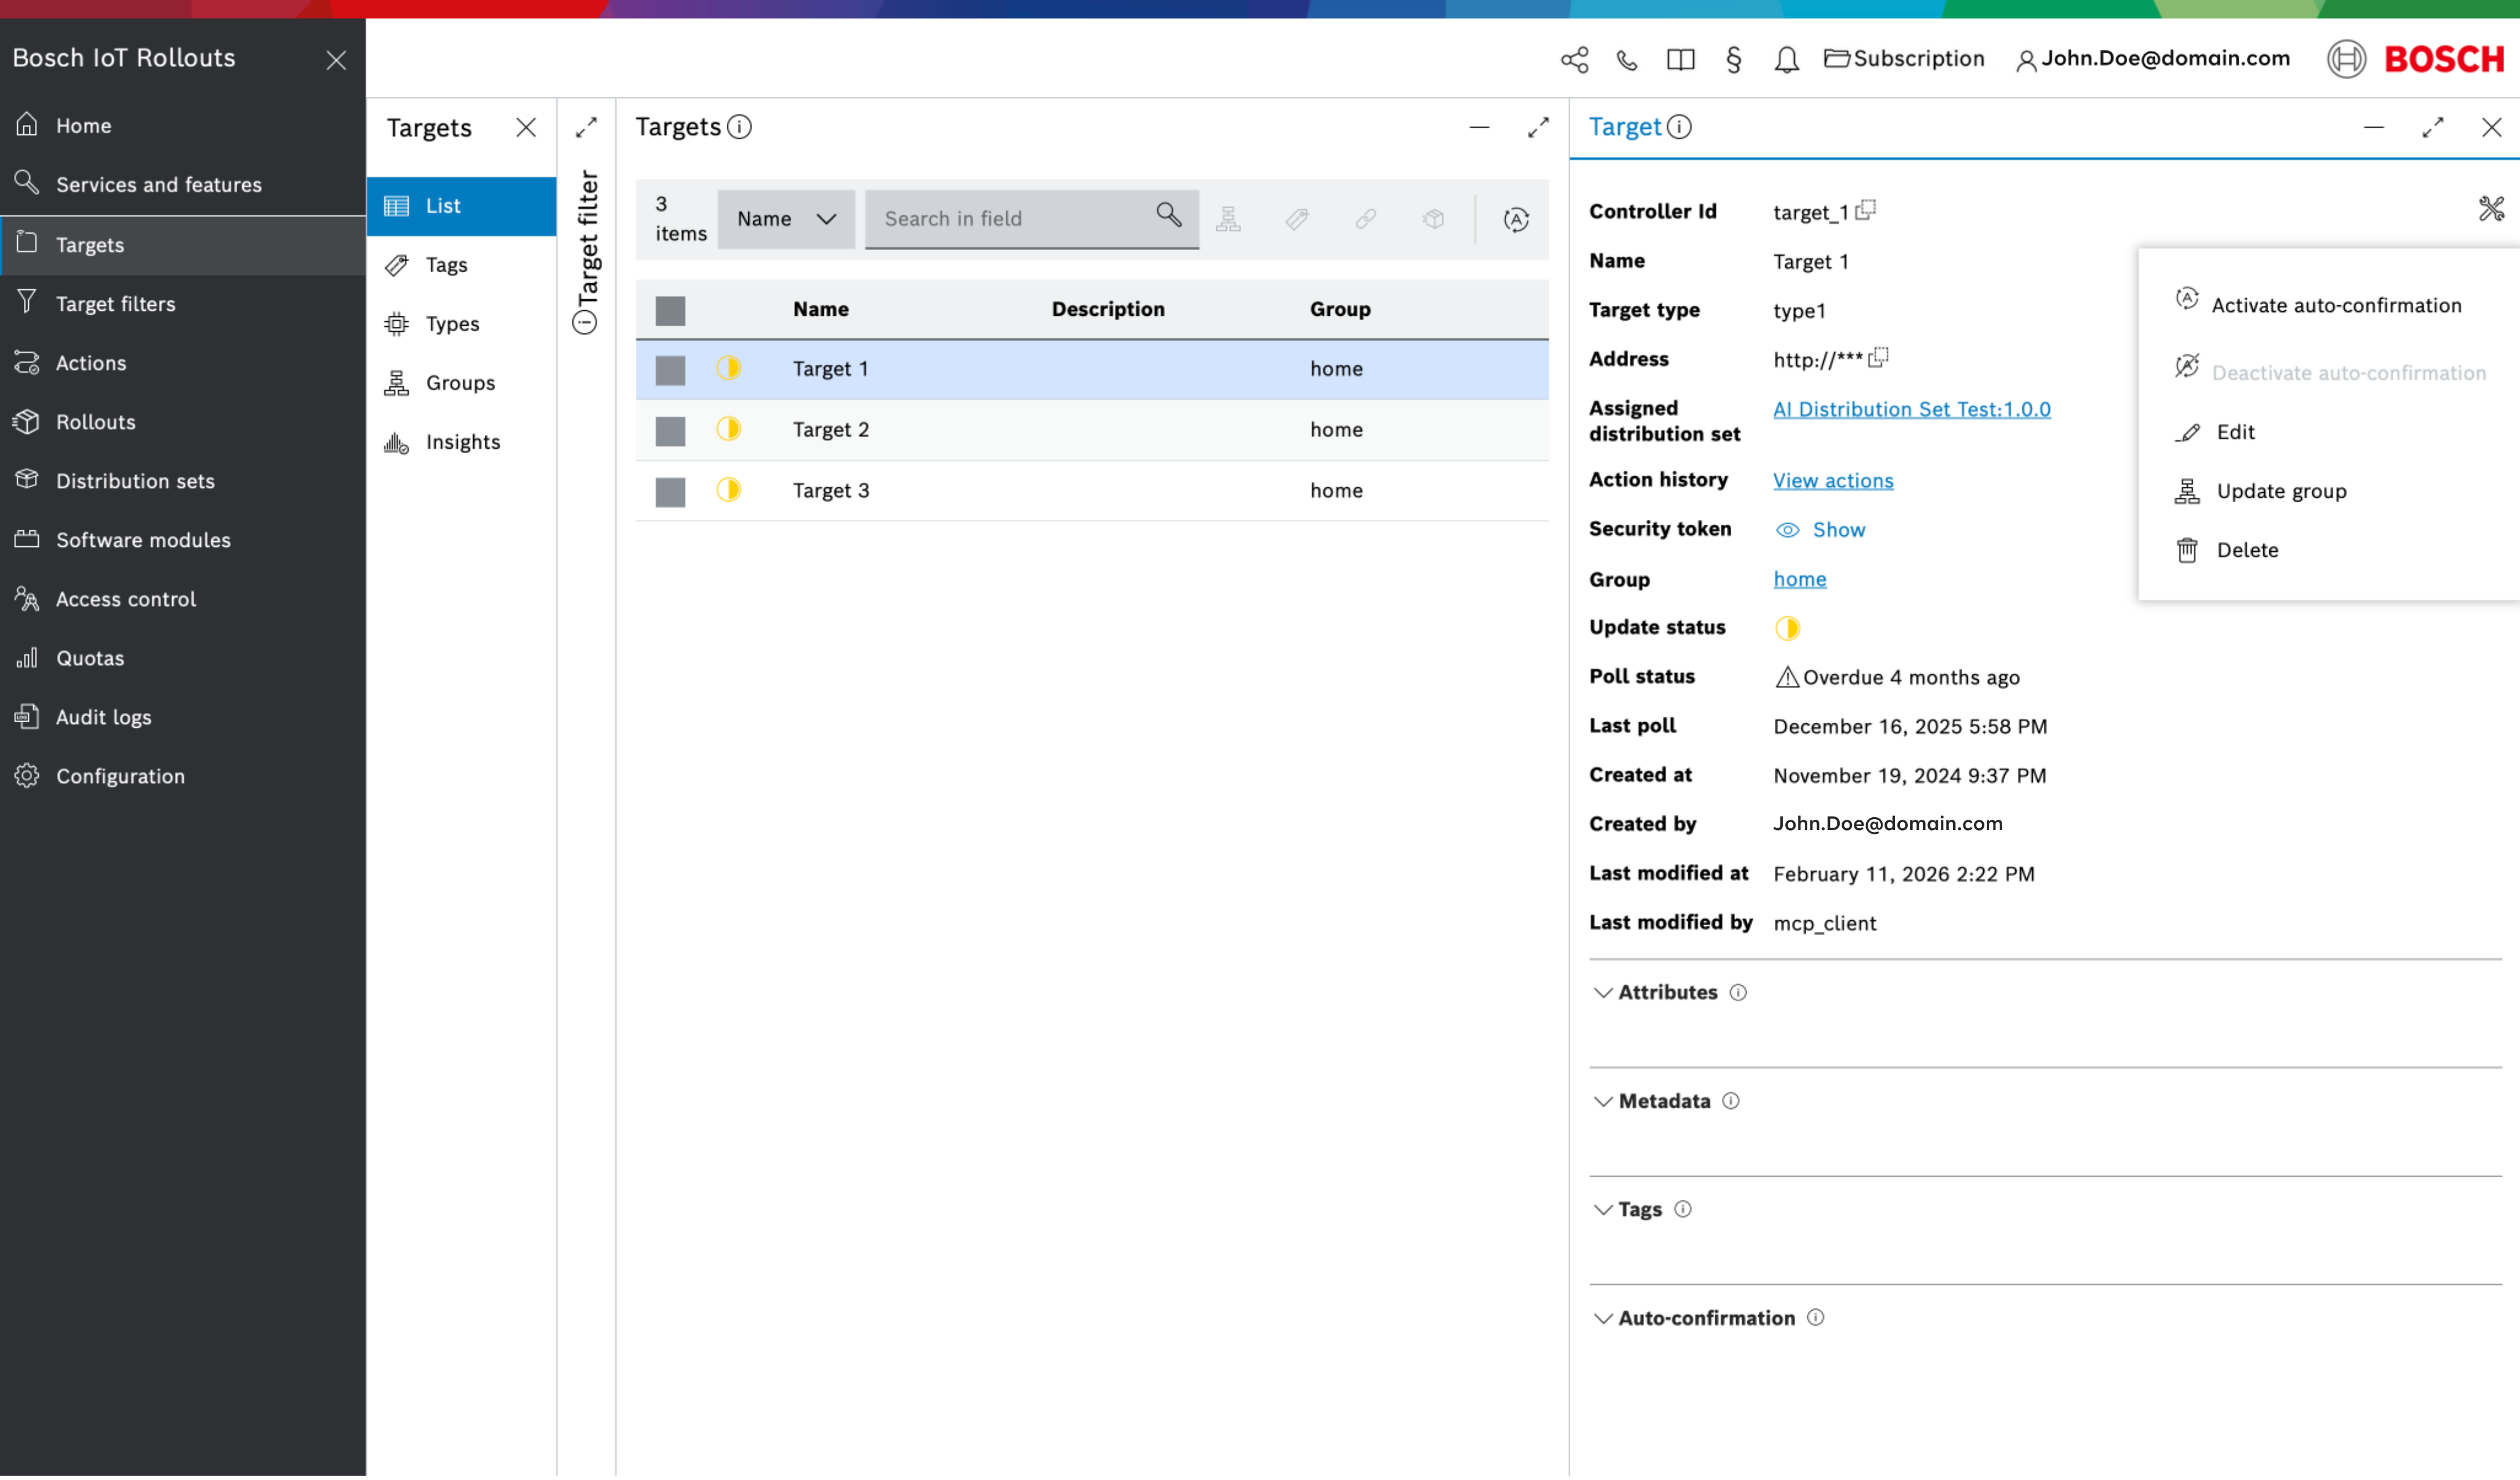Click the auto-confirmation toolbar icon
The image size is (2520, 1480).
[1516, 220]
